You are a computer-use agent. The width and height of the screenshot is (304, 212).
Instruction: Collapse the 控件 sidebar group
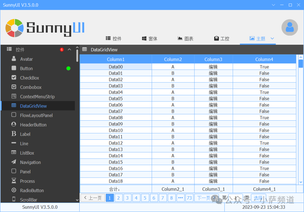[x=70, y=49]
